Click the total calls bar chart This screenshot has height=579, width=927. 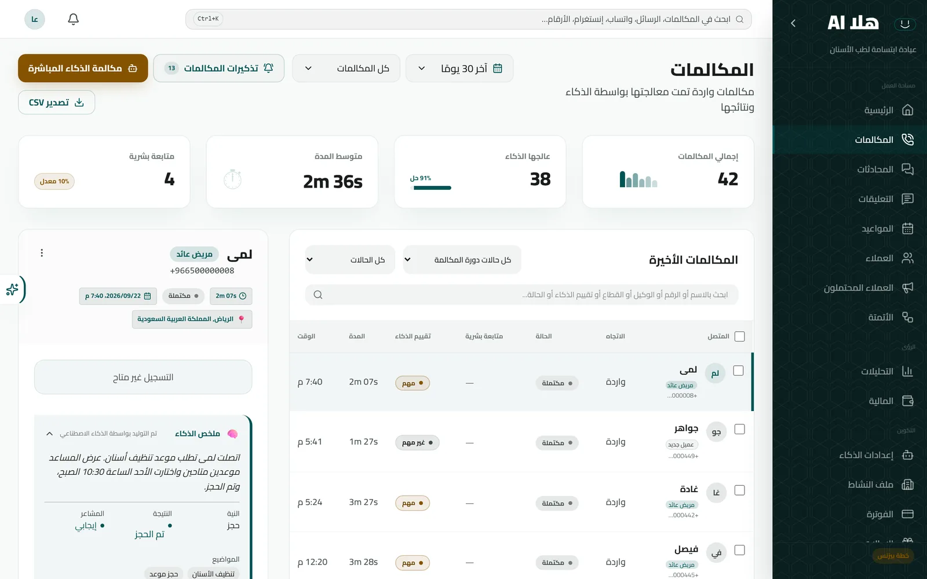pos(638,179)
